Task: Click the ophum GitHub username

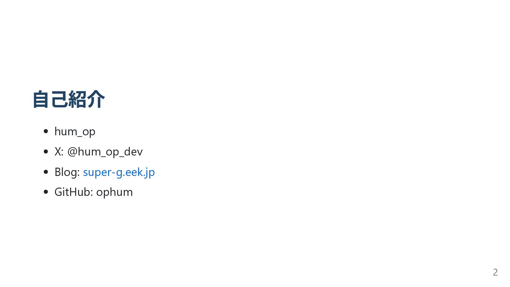Action: (x=114, y=192)
